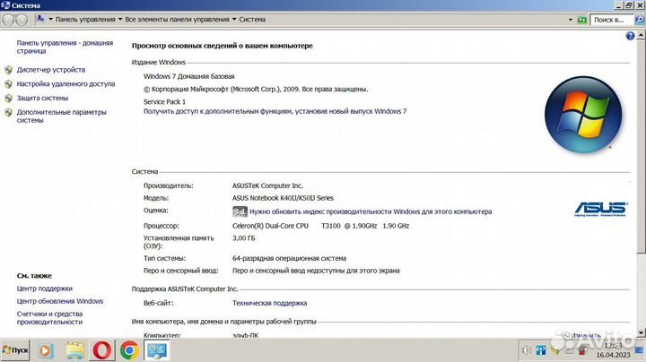Click the shield icon beside Защита системы

tap(9, 99)
